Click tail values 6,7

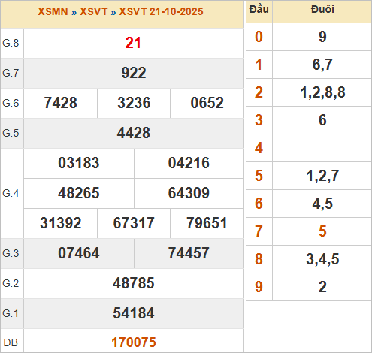pyautogui.click(x=322, y=65)
